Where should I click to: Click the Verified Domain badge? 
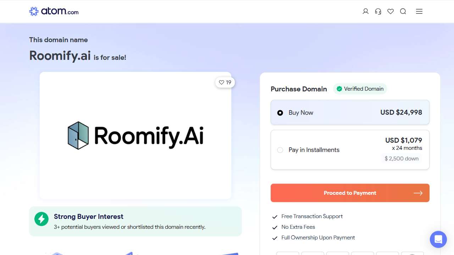(x=360, y=89)
